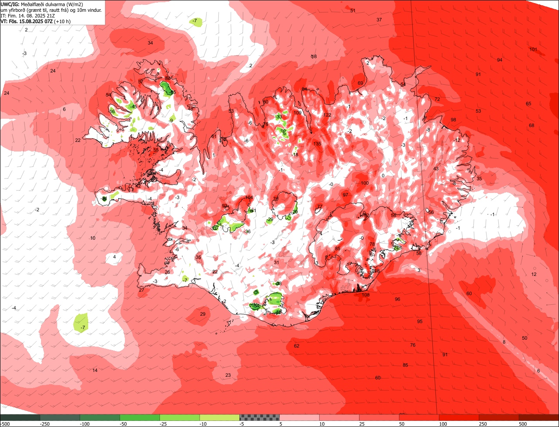Click the map value 57 in the Westfjords

pos(141,82)
